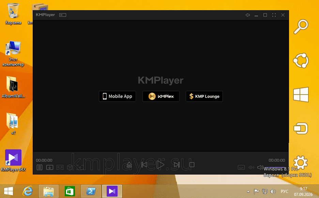Open the KMPlayer title menu
Screen dimensions: 319x198
(x=45, y=15)
